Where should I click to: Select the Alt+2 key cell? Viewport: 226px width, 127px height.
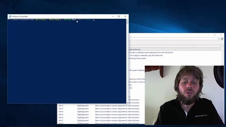61,106
